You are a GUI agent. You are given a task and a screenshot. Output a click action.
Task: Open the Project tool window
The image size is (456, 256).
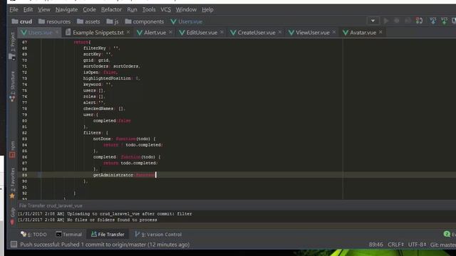click(12, 45)
